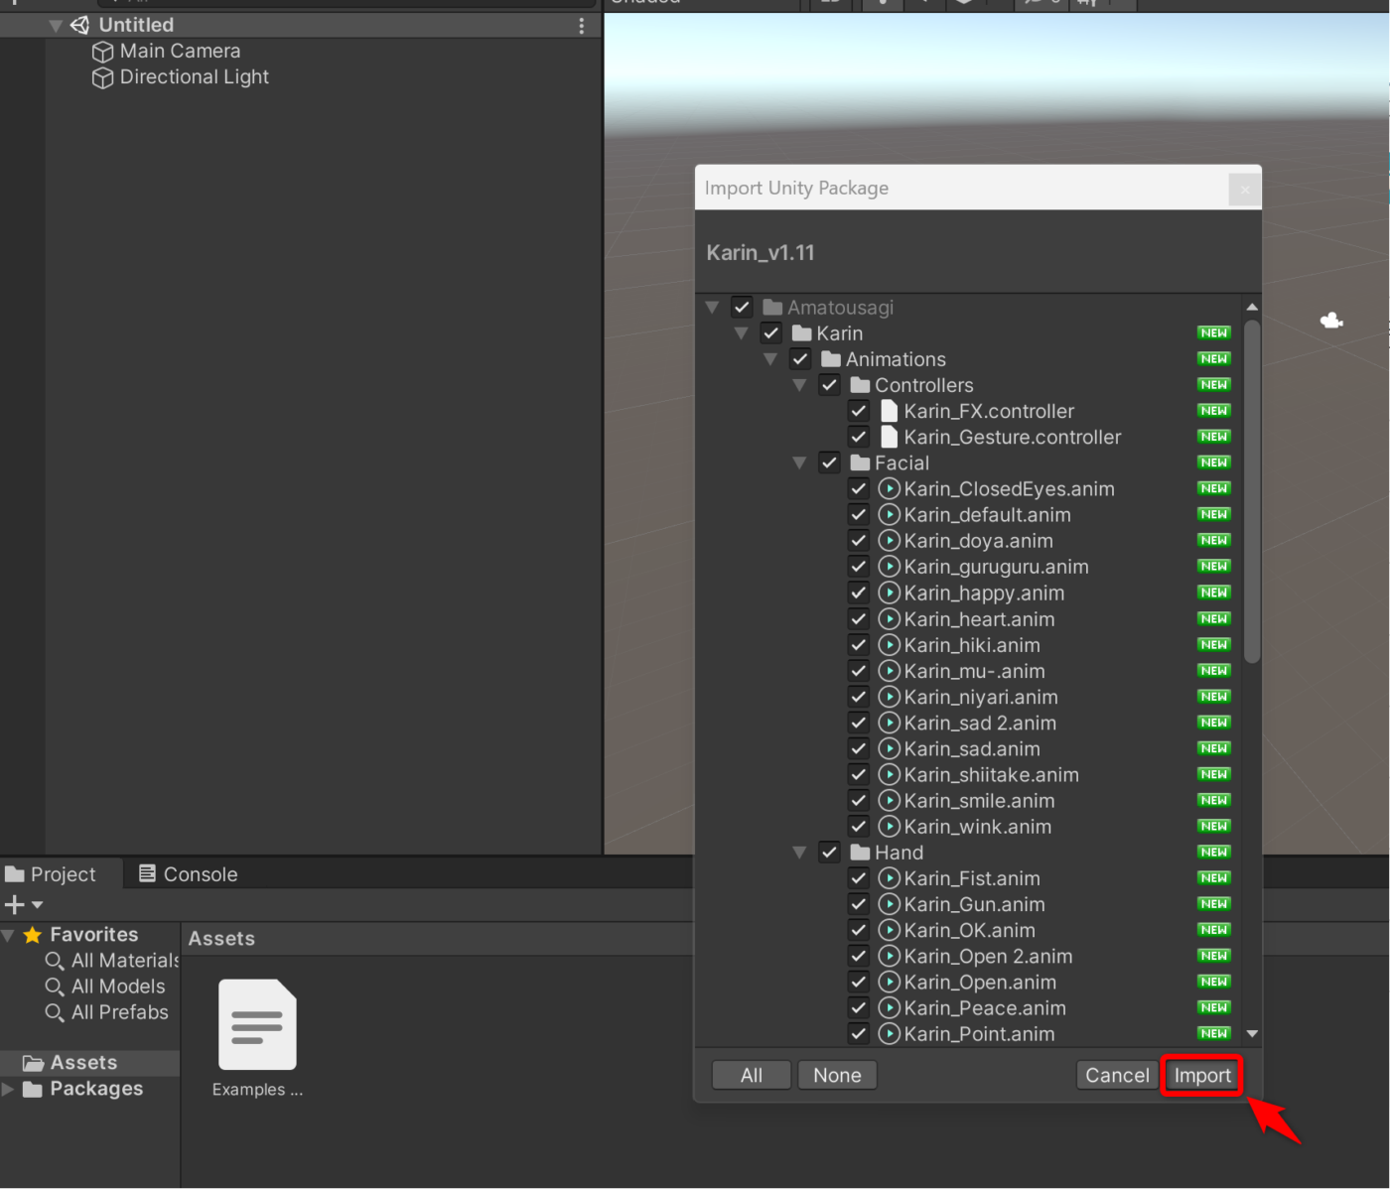This screenshot has height=1189, width=1390.
Task: Expand the Packages folder in Project
Action: (8, 1089)
